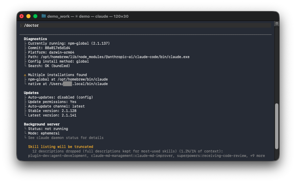The height and width of the screenshot is (183, 296).
Task: Click the claude.exe path line
Action: click(109, 57)
